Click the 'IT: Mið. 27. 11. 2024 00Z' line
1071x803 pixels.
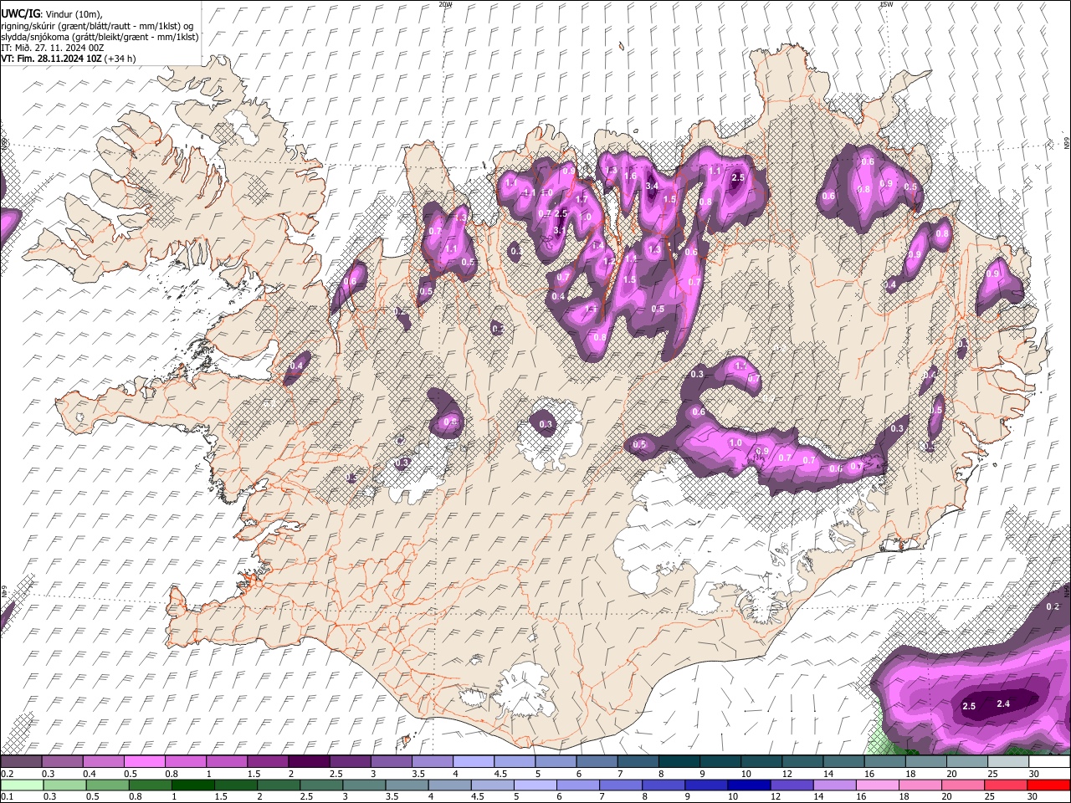click(x=52, y=48)
